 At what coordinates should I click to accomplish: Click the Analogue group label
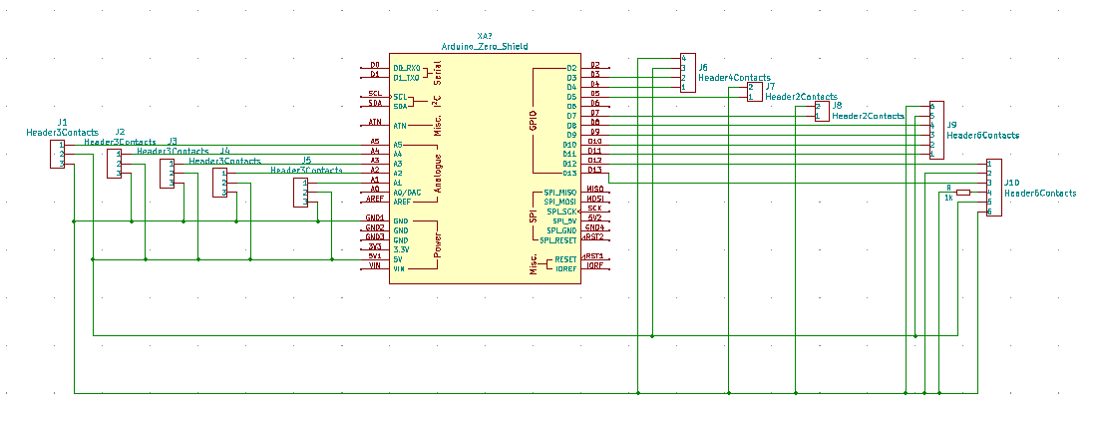point(439,173)
